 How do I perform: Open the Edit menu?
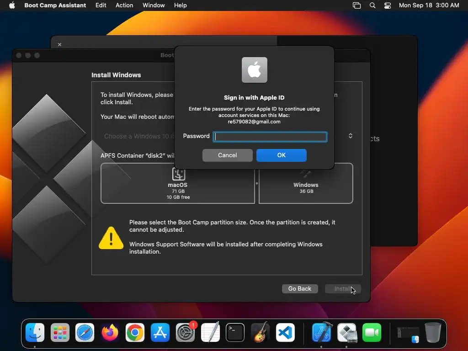(101, 5)
